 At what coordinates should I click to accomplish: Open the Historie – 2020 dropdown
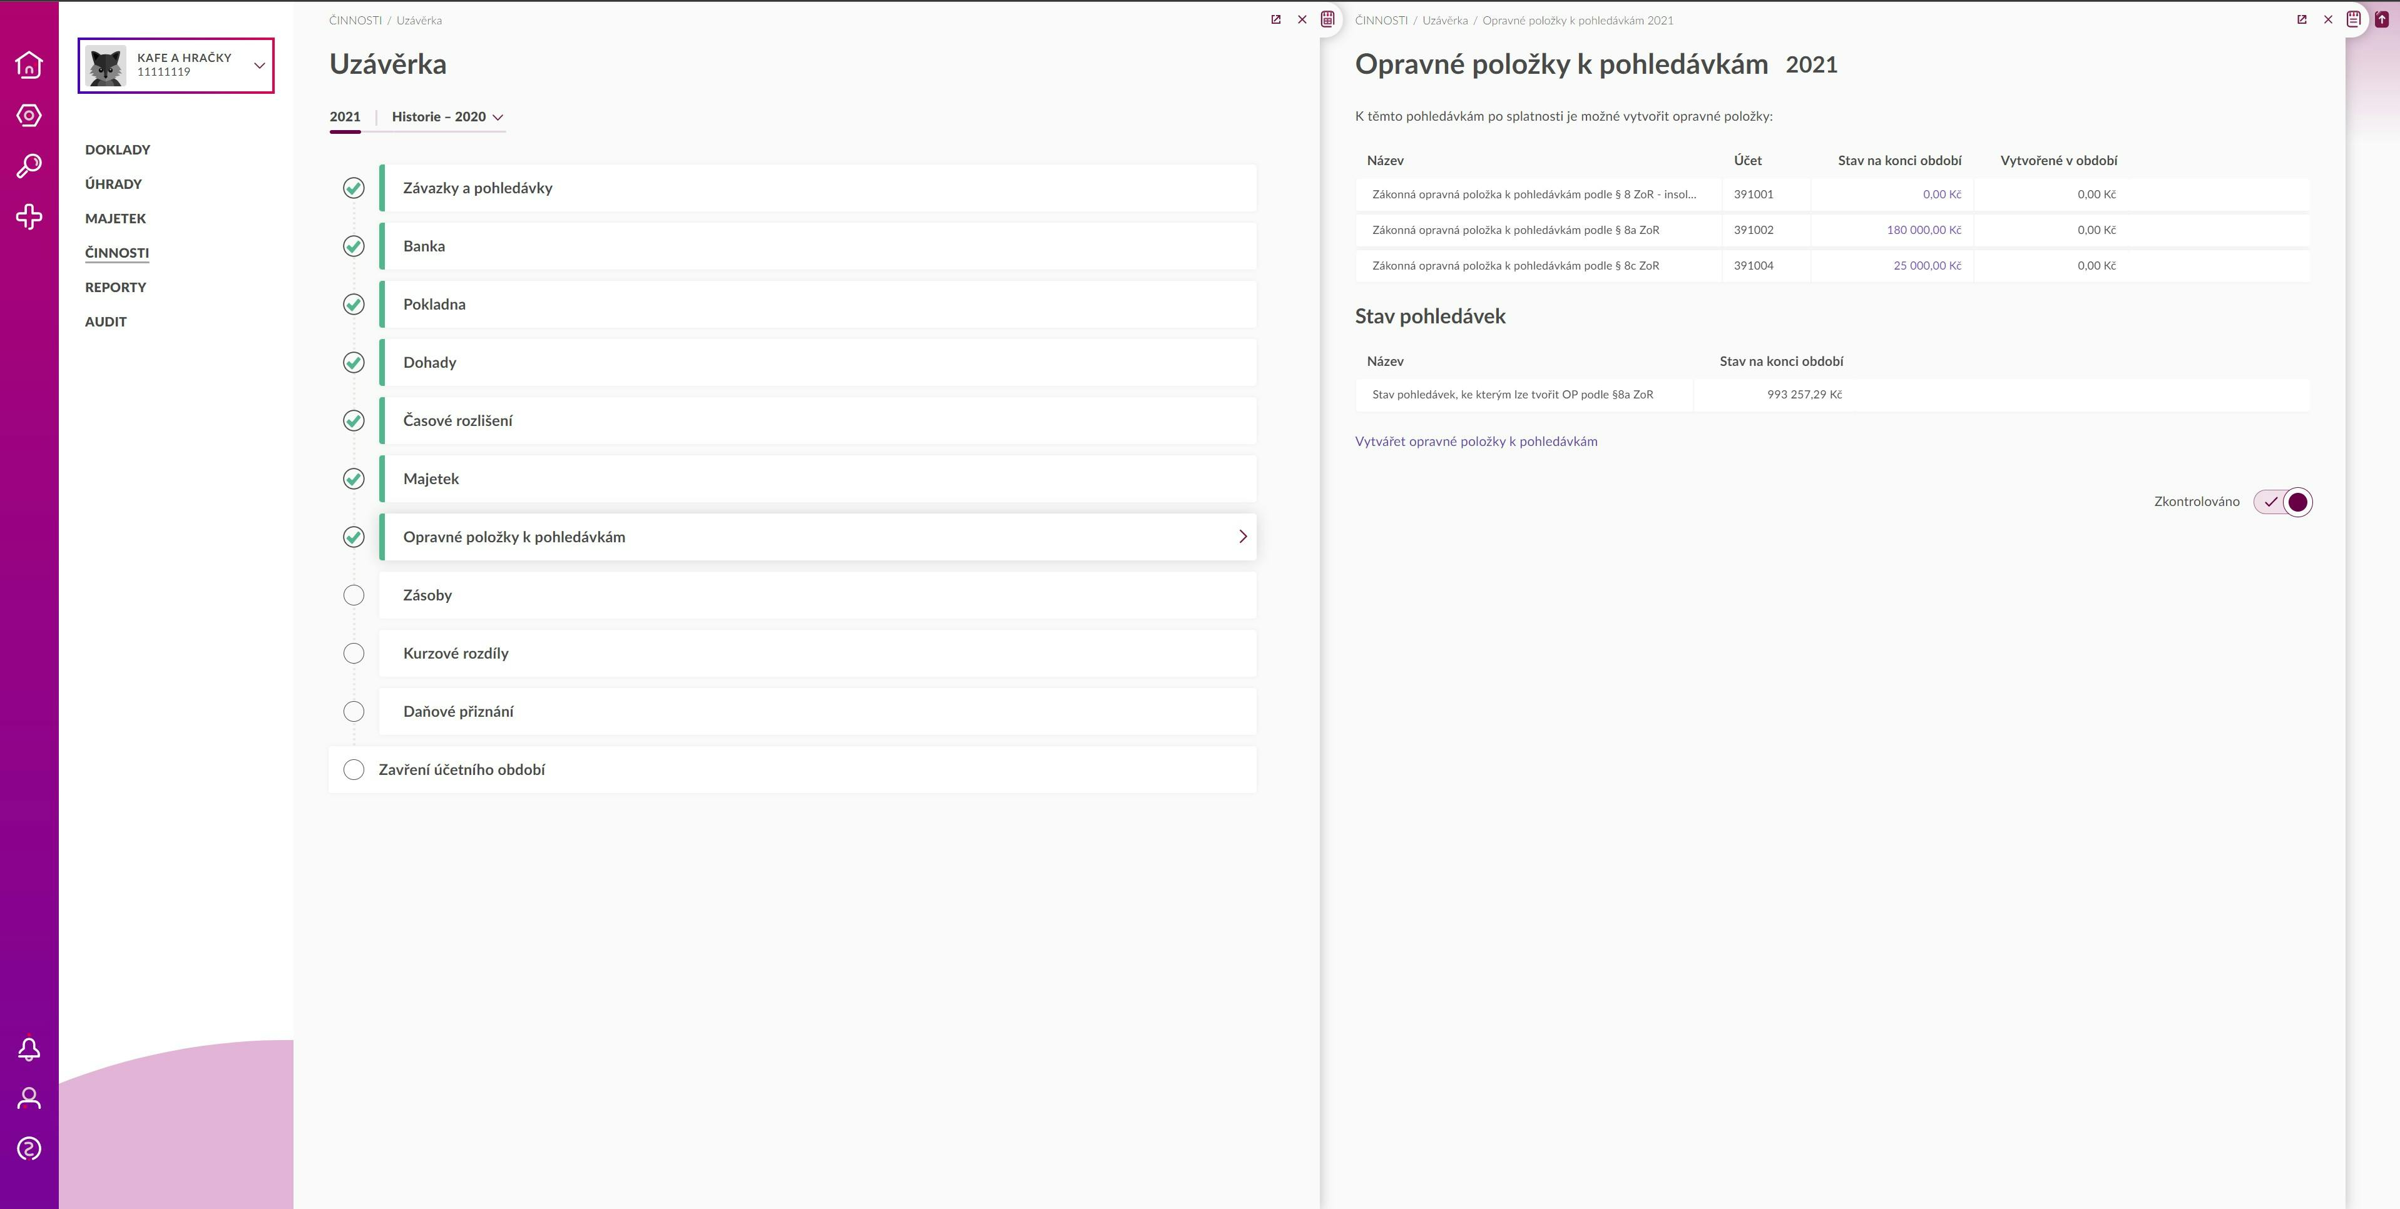click(x=447, y=116)
